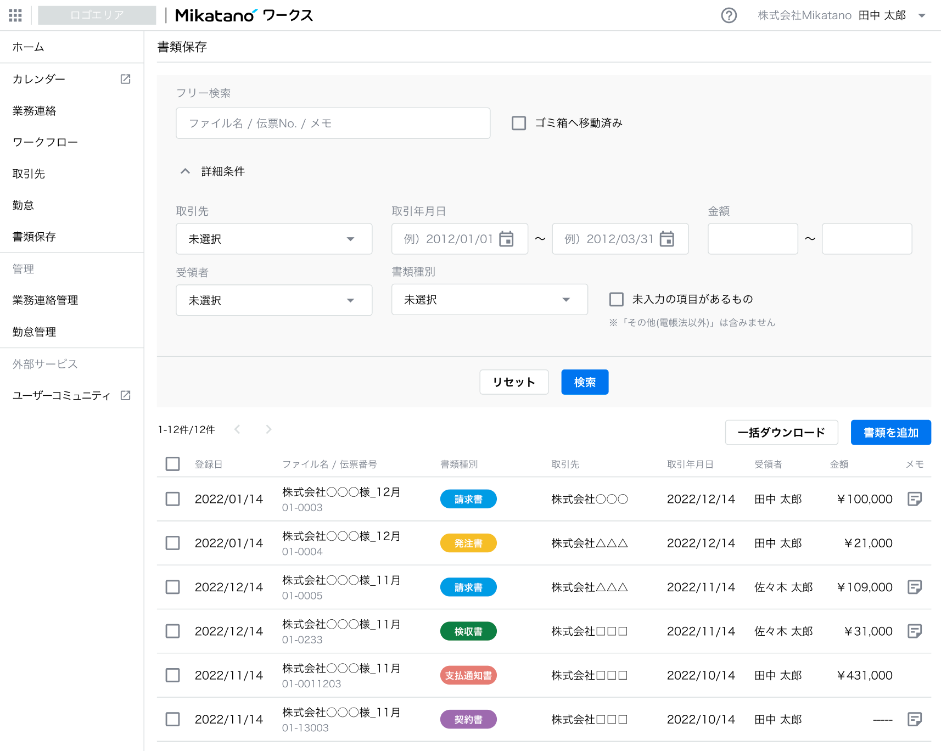Open 勤怠管理 from the sidebar

tap(34, 332)
